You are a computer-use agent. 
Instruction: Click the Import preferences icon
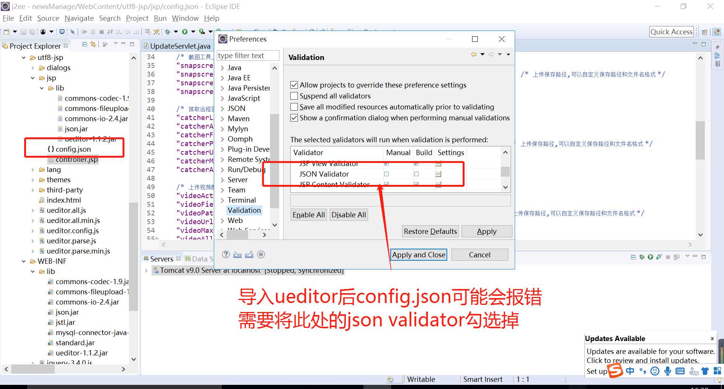[x=237, y=254]
